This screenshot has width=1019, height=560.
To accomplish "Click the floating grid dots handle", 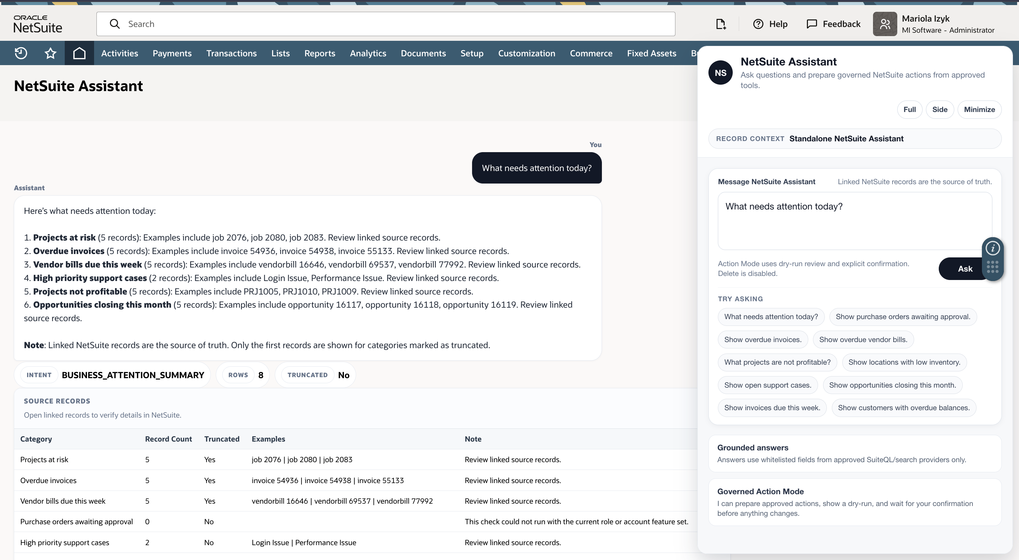I will (992, 267).
